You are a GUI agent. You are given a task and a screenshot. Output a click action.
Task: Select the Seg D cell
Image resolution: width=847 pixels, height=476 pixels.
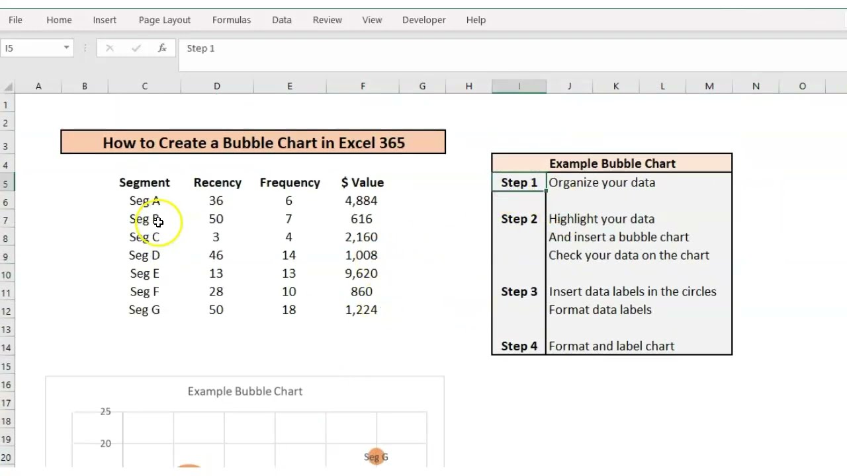pyautogui.click(x=144, y=255)
